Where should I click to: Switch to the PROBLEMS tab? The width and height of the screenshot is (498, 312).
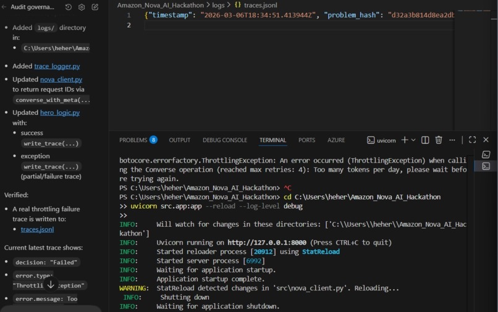pyautogui.click(x=133, y=140)
